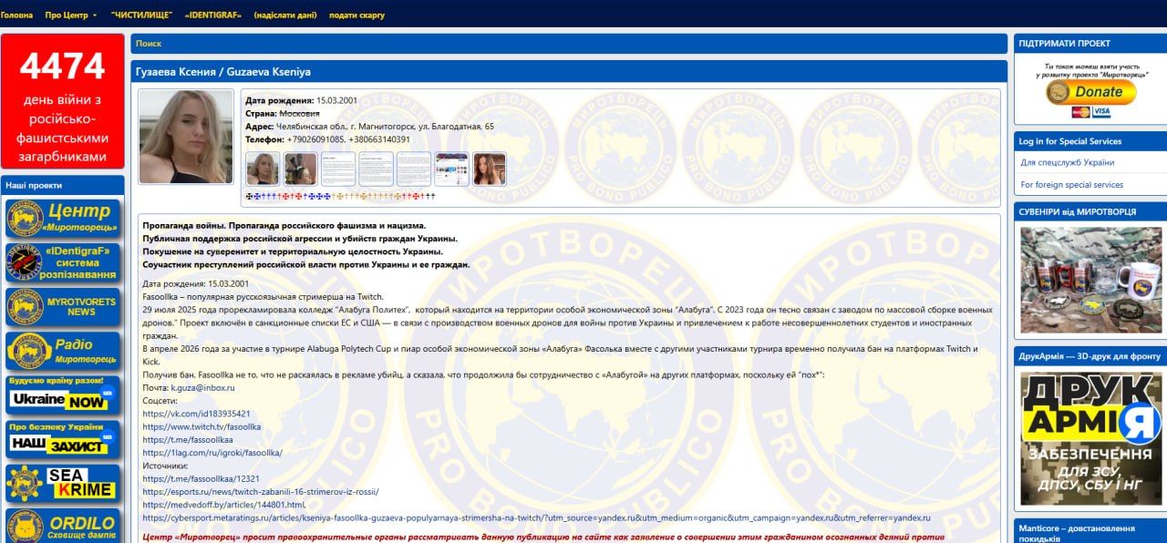Click the Центр «Миротворець» project banner

click(x=63, y=219)
